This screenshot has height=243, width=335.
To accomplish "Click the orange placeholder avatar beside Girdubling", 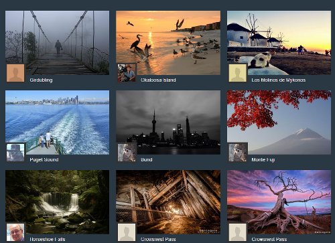I will click(15, 73).
